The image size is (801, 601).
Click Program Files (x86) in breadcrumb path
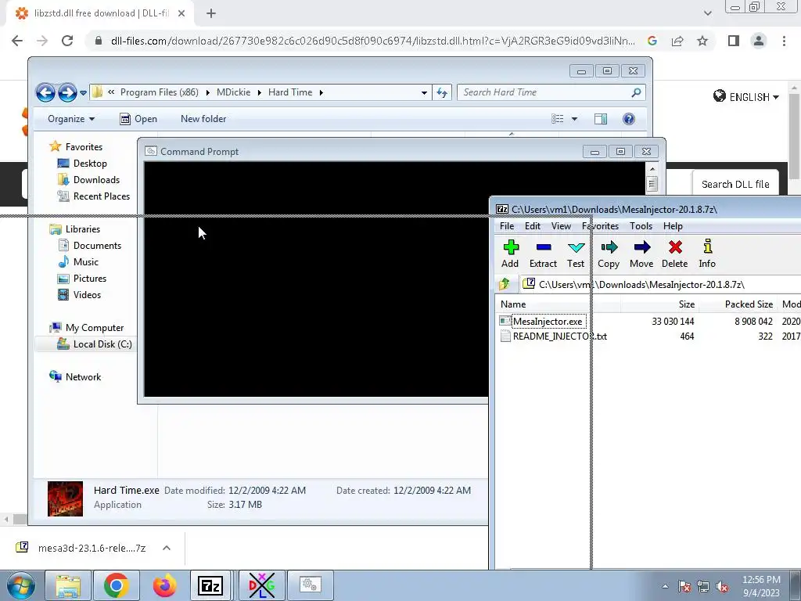click(x=160, y=92)
